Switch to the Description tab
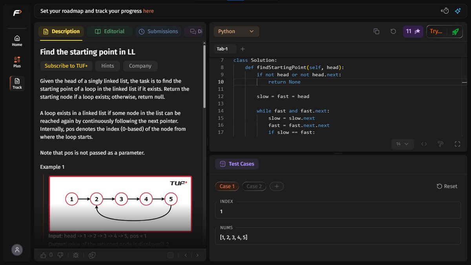471x265 pixels. tap(61, 31)
